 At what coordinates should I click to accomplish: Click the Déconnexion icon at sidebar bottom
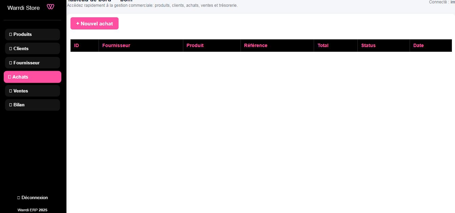pyautogui.click(x=18, y=197)
